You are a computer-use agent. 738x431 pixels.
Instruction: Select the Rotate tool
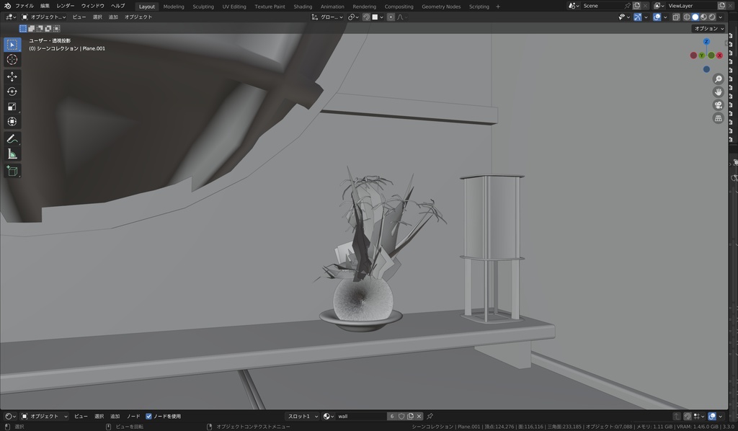(x=12, y=92)
